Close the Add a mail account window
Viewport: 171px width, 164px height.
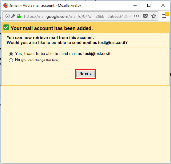163,5
